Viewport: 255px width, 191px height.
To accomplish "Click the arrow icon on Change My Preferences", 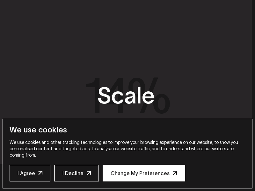I will click(175, 173).
